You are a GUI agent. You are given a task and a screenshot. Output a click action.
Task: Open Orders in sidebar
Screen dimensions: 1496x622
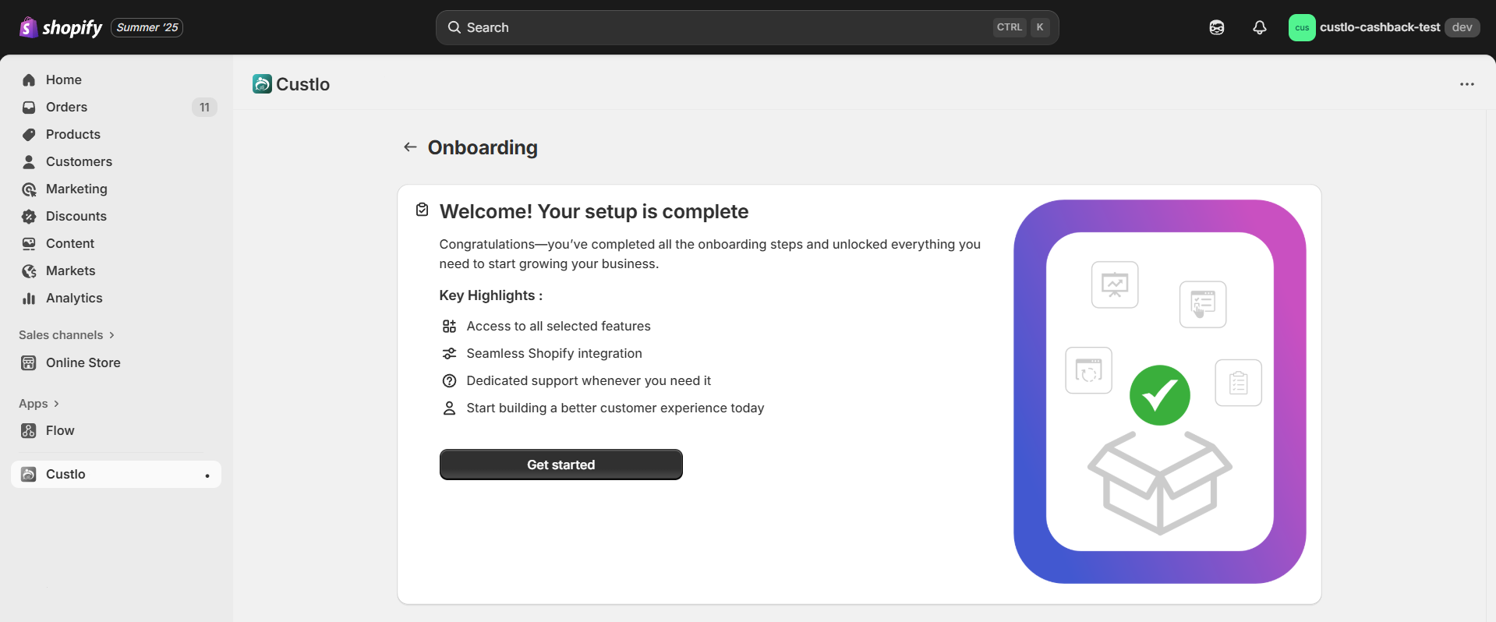tap(116, 107)
